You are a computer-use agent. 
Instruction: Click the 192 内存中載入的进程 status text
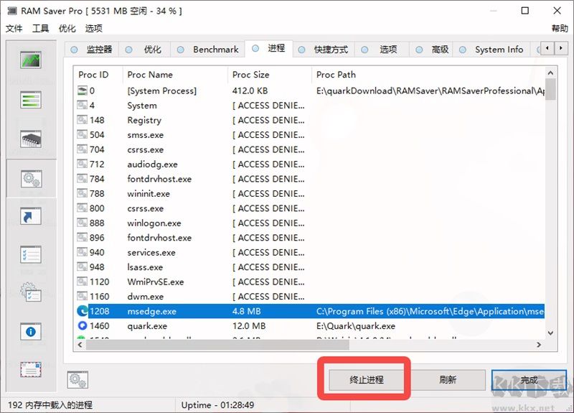tap(50, 405)
